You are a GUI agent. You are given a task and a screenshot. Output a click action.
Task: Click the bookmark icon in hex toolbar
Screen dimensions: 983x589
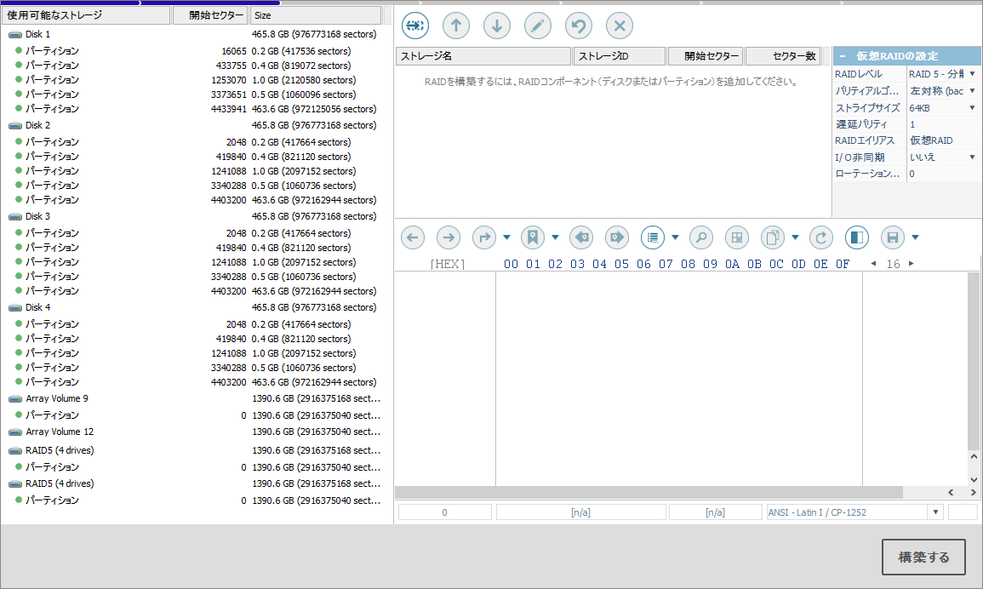coord(532,237)
